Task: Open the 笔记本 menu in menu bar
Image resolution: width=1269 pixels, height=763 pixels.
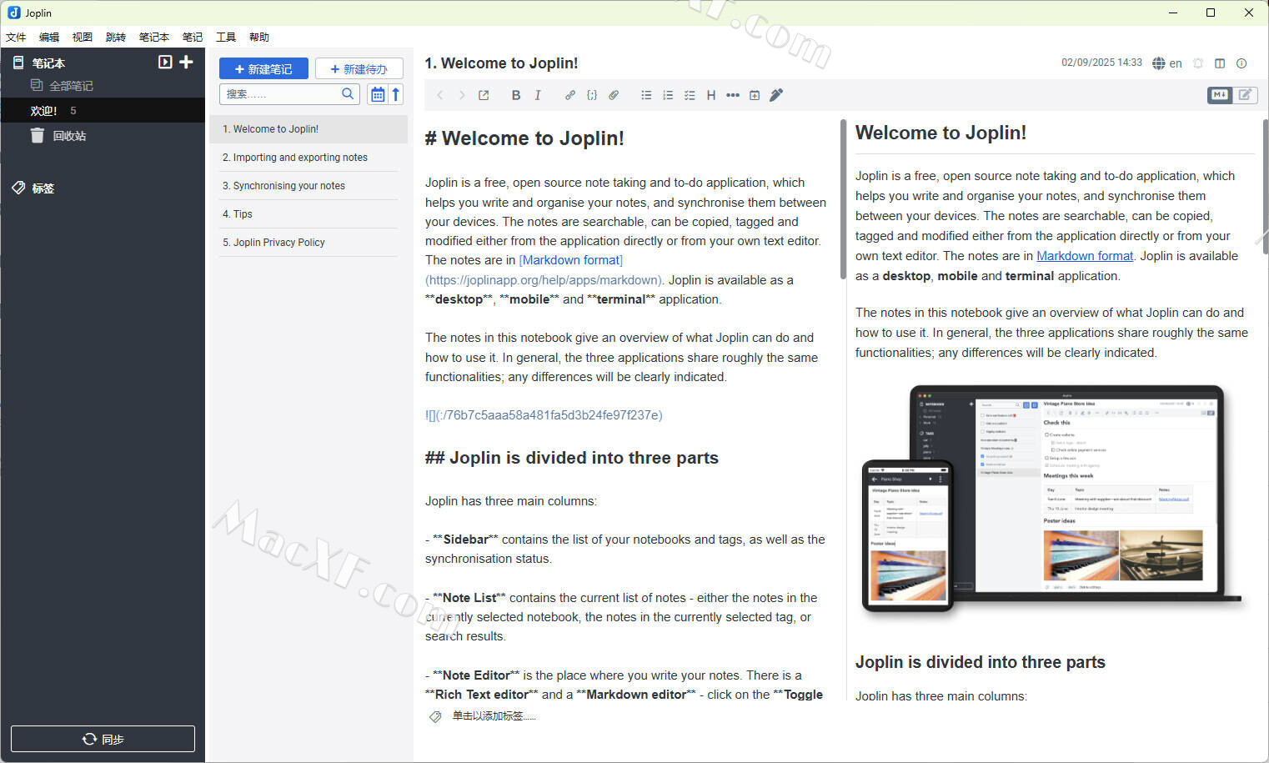Action: (x=154, y=37)
